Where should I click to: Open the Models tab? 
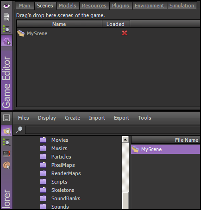[x=68, y=6]
